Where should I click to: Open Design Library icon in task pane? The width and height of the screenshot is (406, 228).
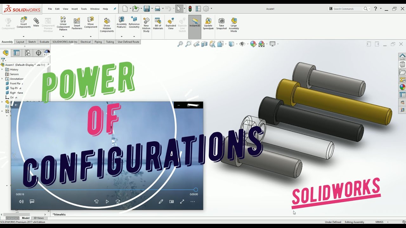click(x=402, y=64)
